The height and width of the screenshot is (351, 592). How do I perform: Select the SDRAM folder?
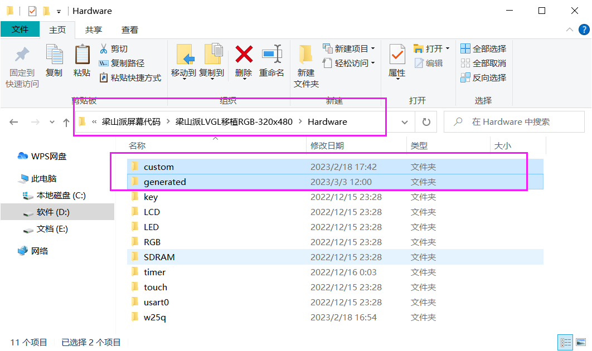pyautogui.click(x=335, y=257)
